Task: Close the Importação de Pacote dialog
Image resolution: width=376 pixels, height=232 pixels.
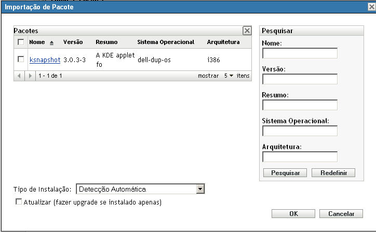Action: [372, 7]
